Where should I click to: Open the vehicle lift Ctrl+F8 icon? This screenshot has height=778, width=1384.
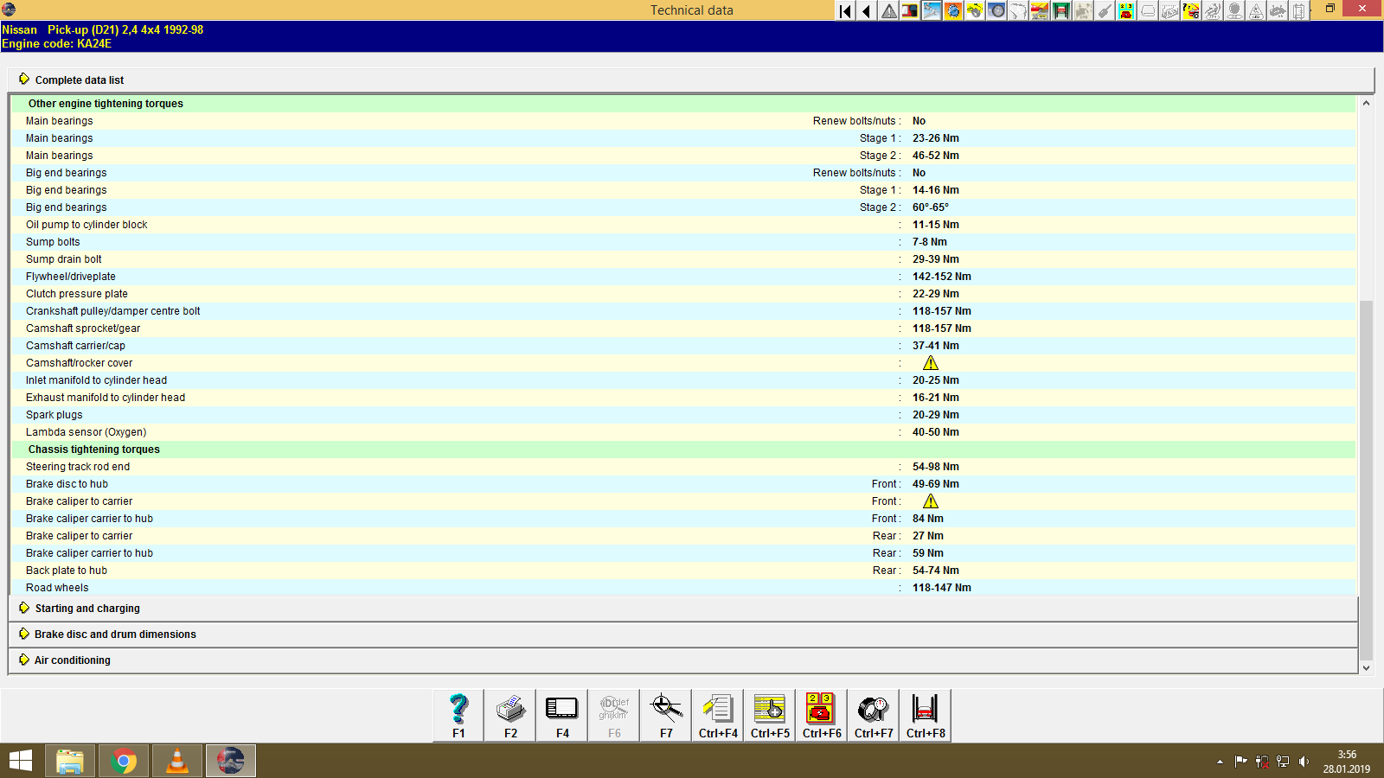pyautogui.click(x=925, y=713)
